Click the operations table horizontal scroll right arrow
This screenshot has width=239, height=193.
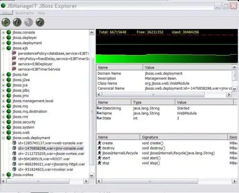click(235, 181)
